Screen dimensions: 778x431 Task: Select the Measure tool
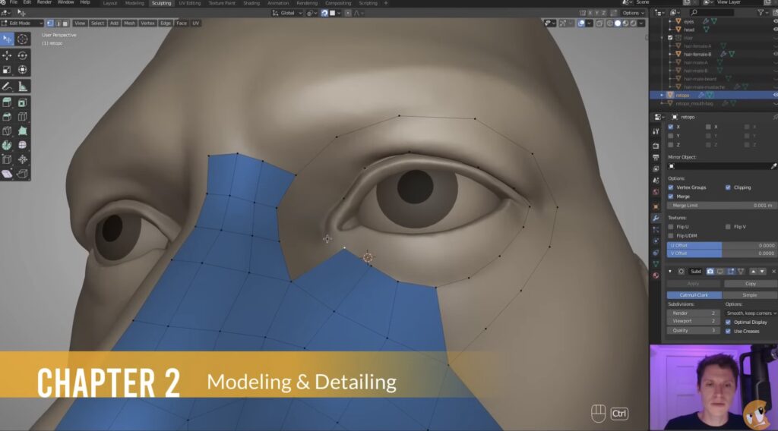[x=22, y=87]
